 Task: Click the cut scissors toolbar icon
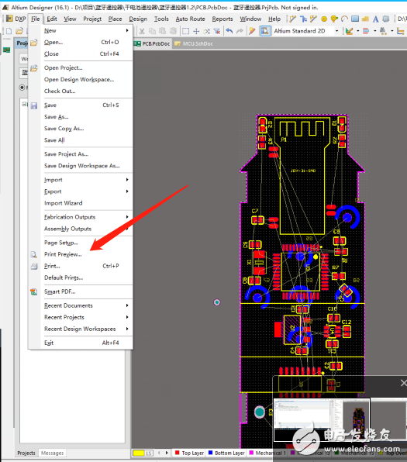coord(142,31)
